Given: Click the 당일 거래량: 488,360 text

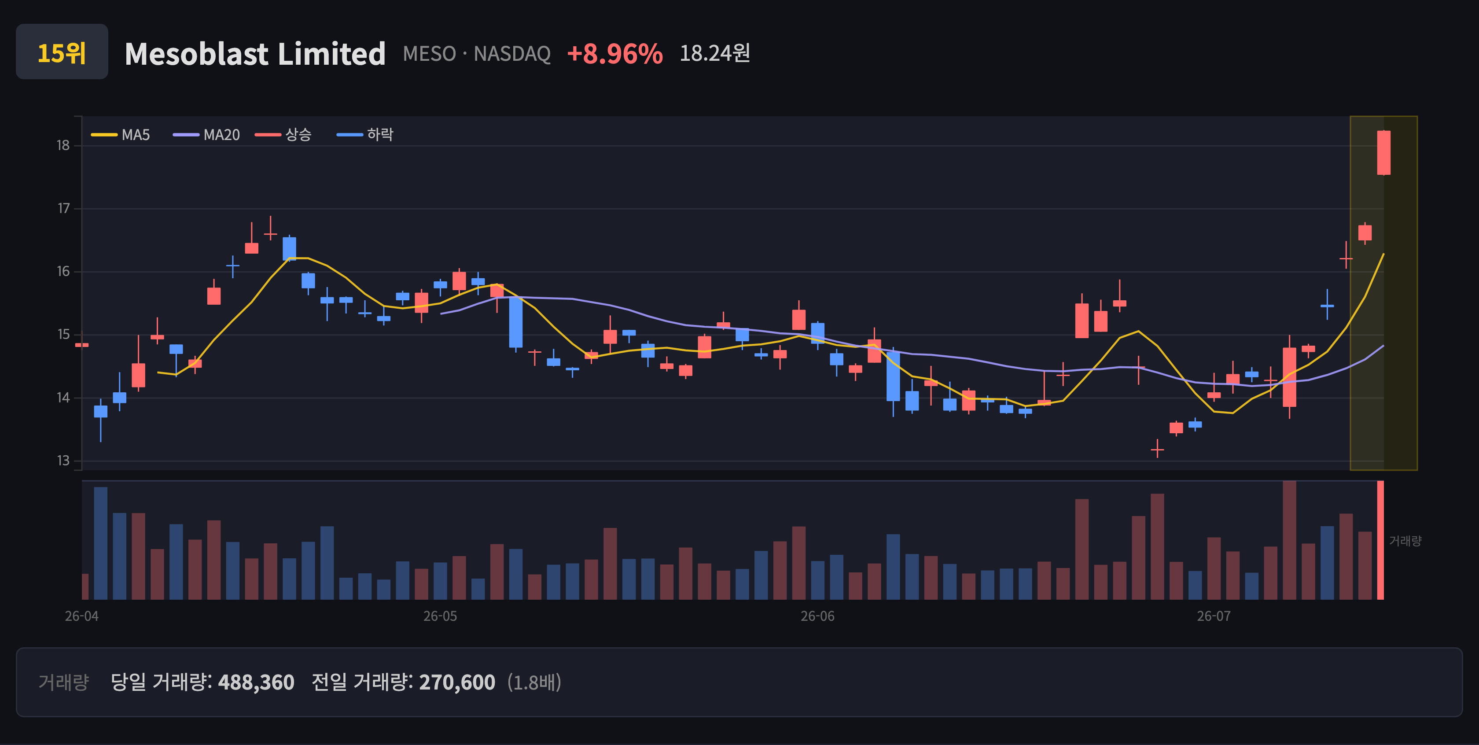Looking at the screenshot, I should 202,682.
